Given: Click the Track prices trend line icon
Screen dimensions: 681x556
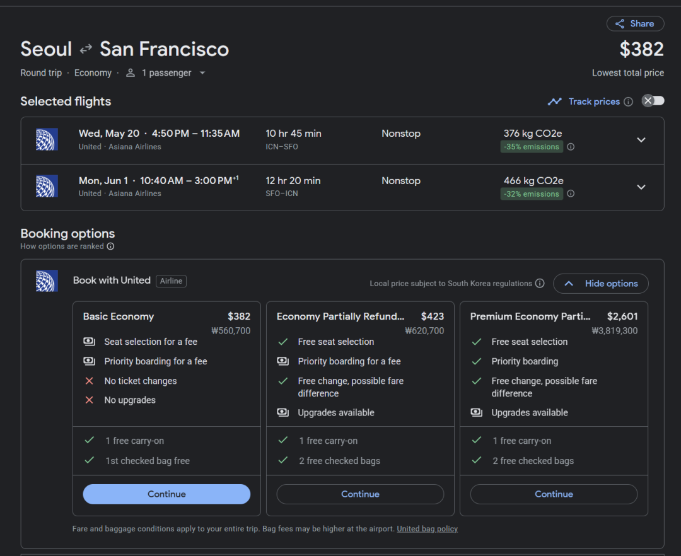Looking at the screenshot, I should [x=555, y=101].
